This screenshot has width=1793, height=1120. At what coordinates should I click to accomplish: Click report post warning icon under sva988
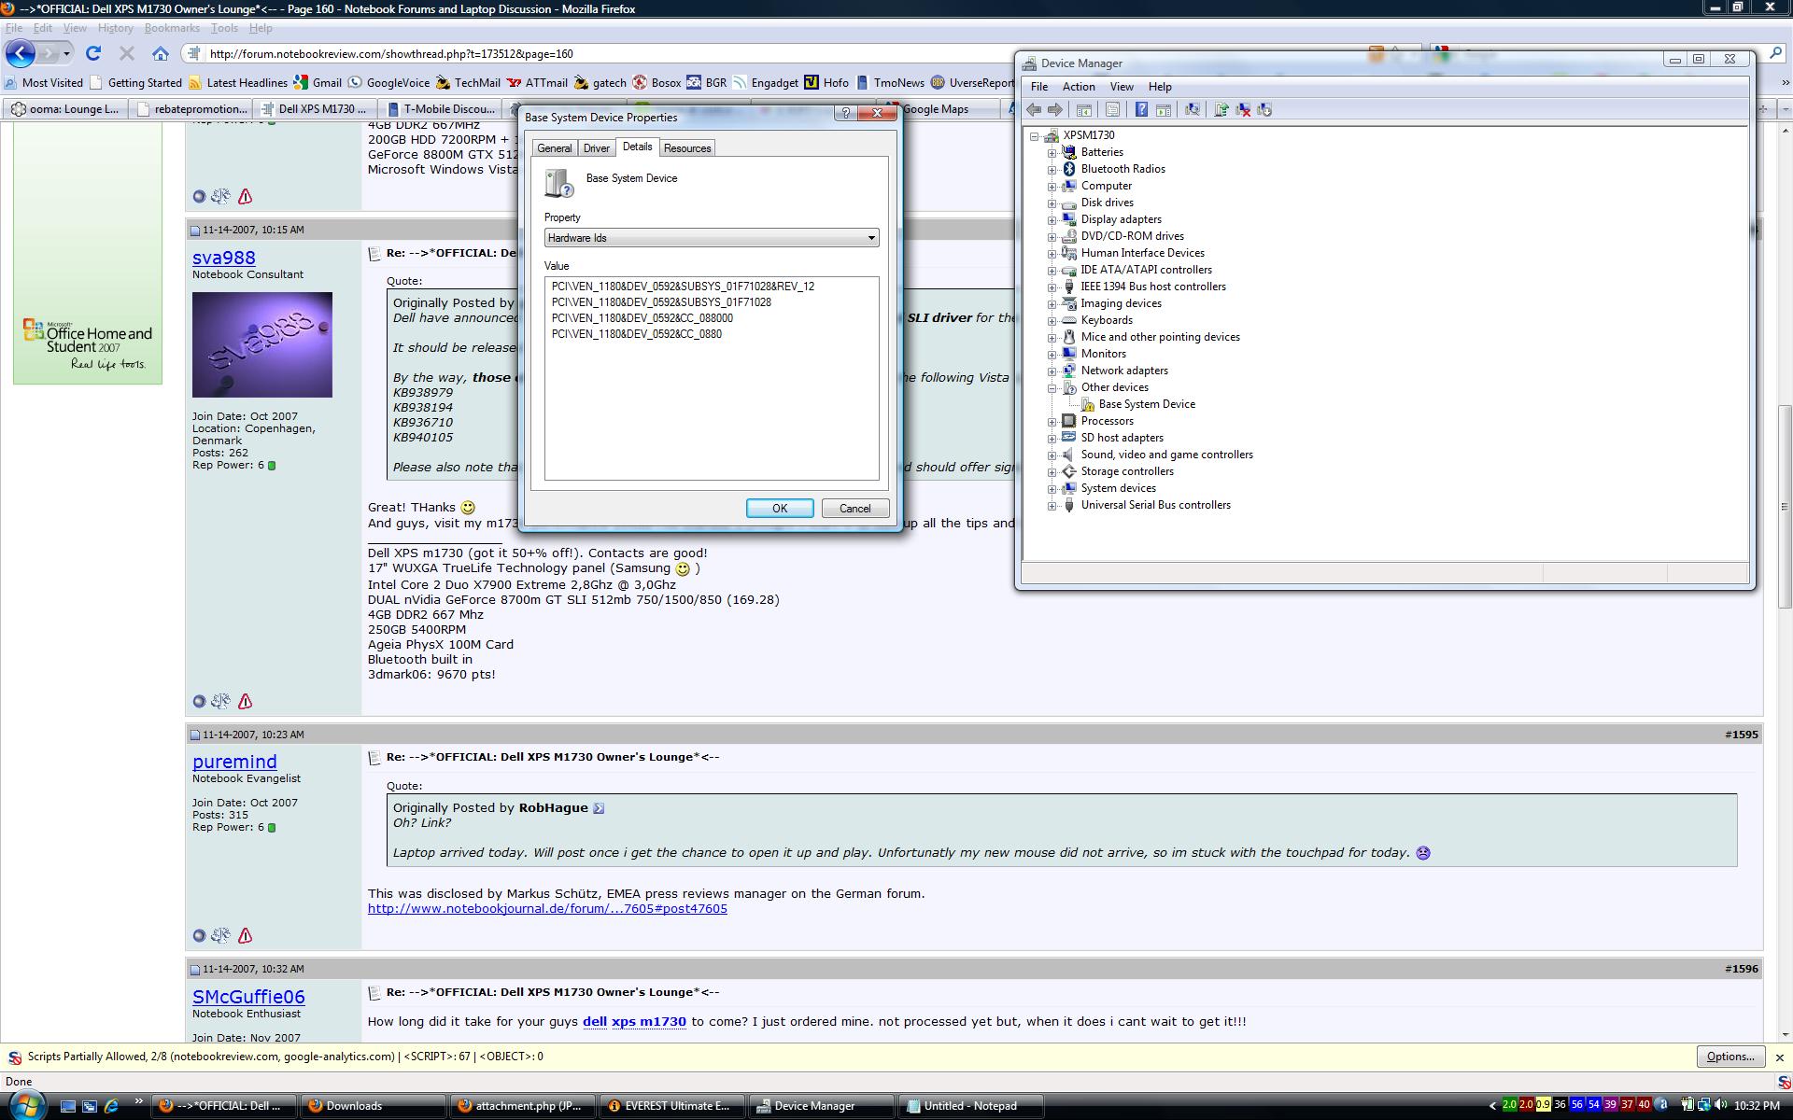point(245,701)
